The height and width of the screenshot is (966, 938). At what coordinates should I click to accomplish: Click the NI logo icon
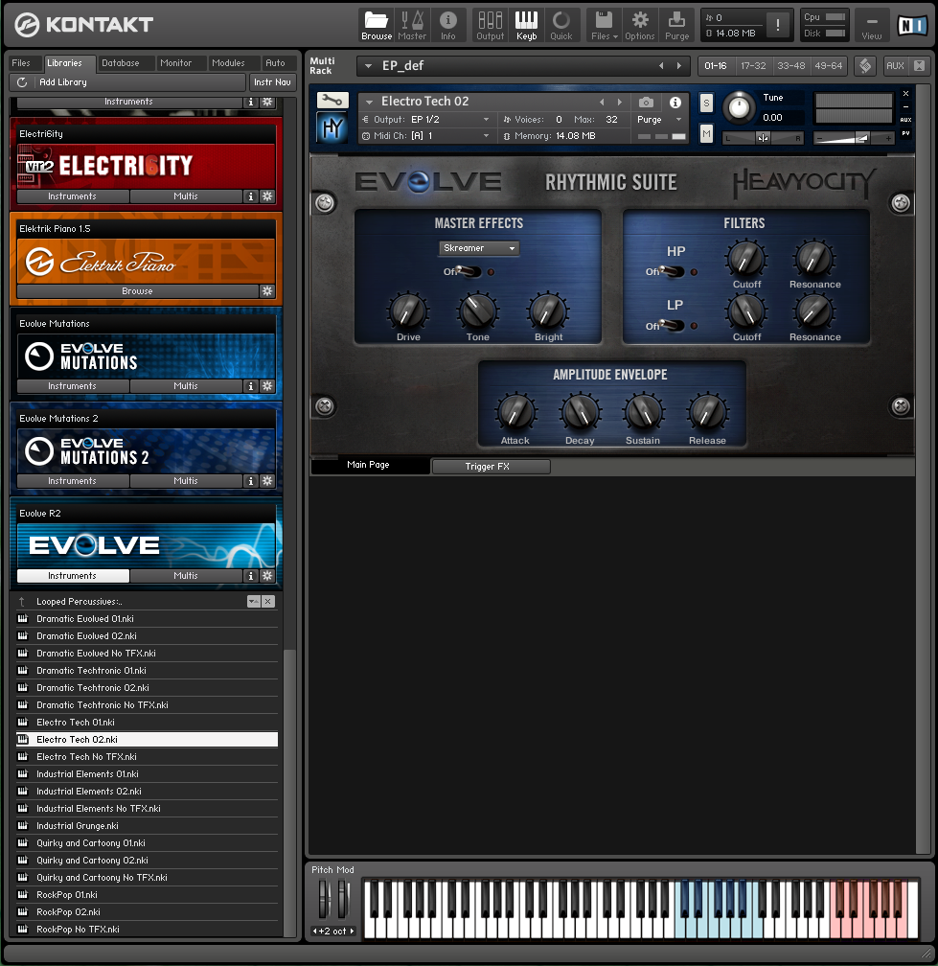pyautogui.click(x=911, y=25)
